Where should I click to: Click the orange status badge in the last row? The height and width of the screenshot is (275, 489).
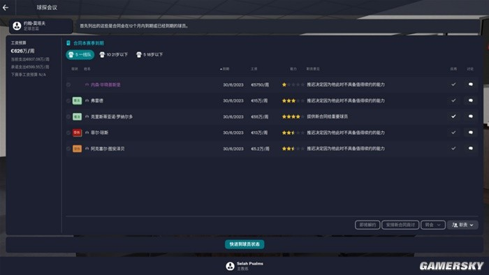pyautogui.click(x=77, y=149)
